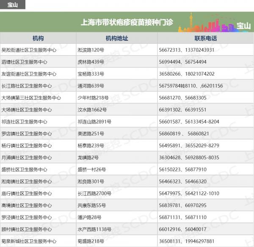Select address 少年村路218号

point(93,98)
